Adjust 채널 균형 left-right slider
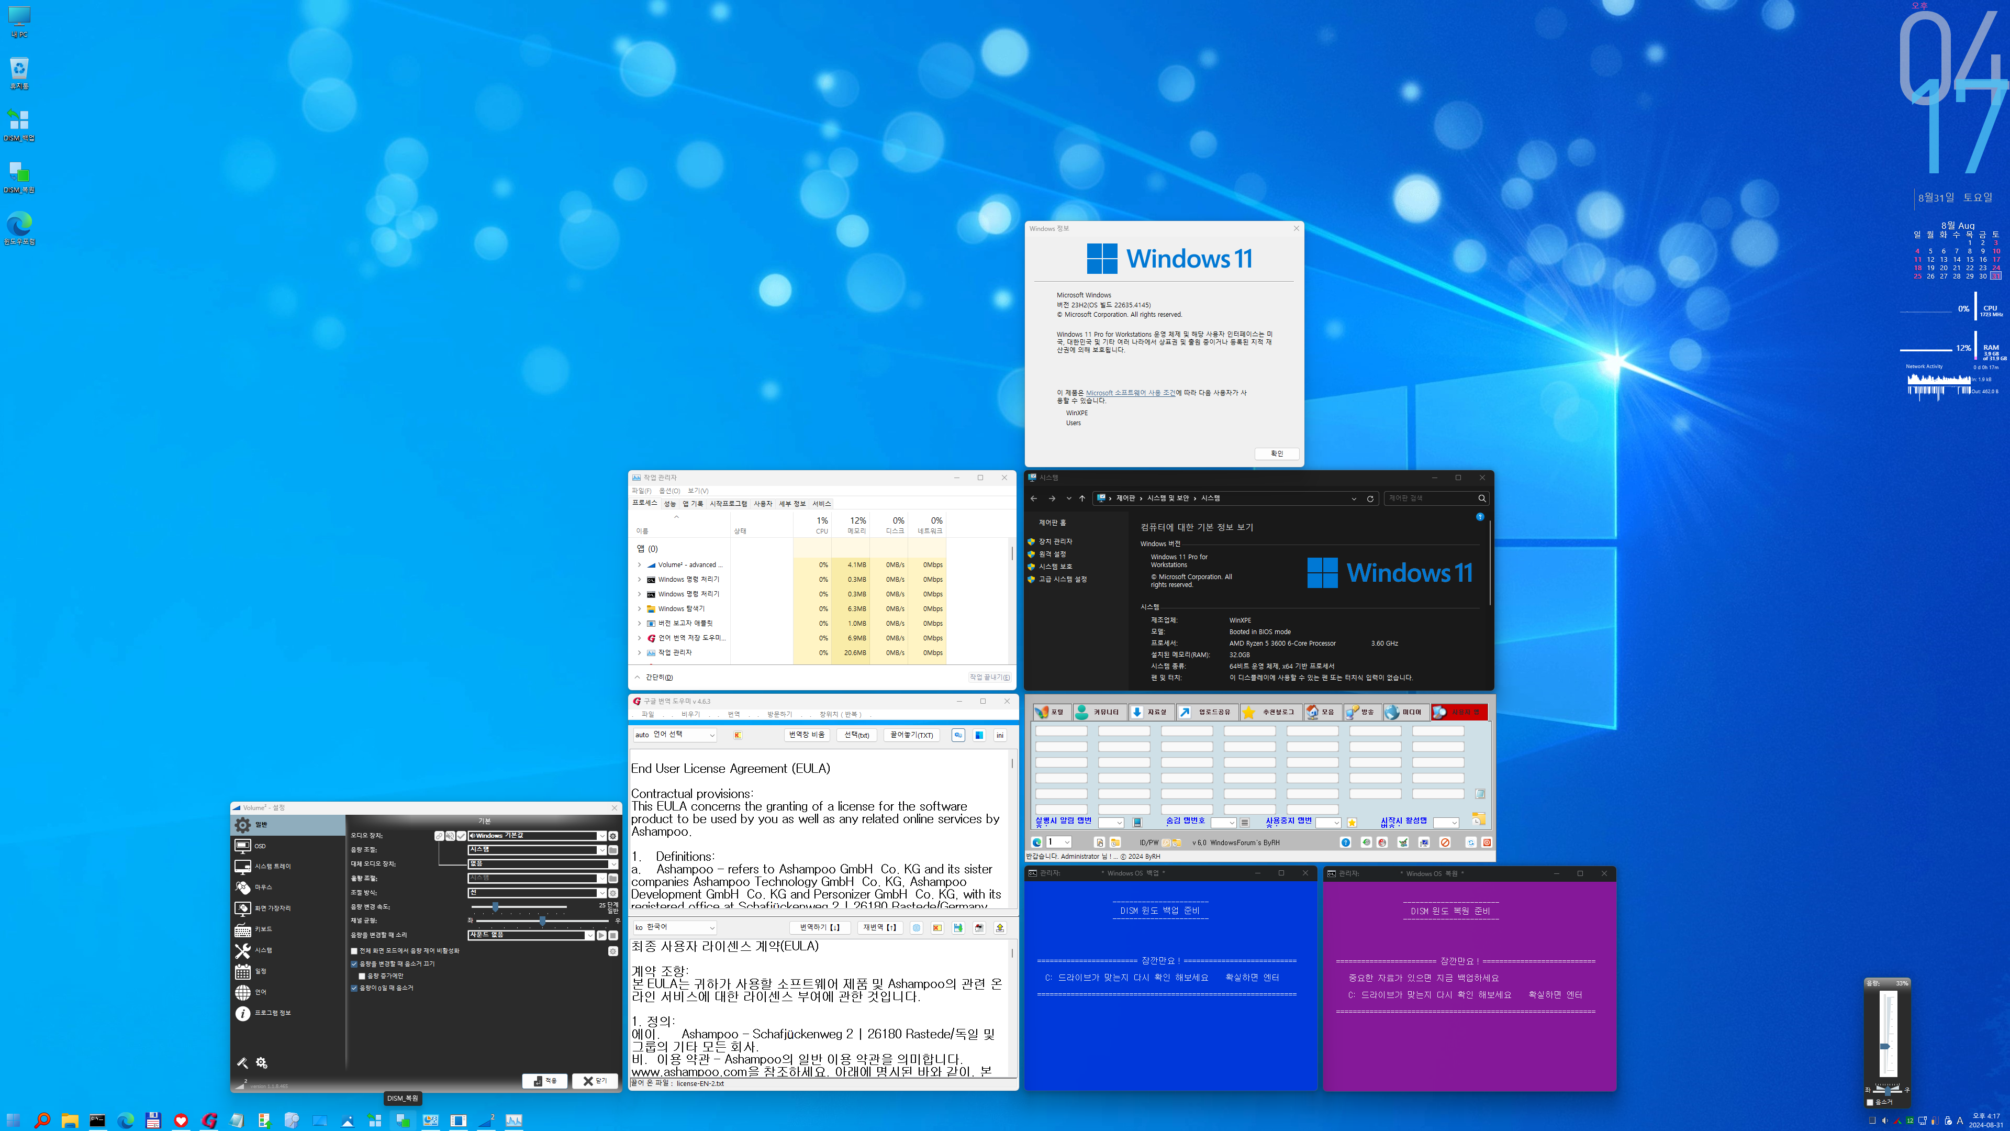Screen dimensions: 2010x1131 click(542, 921)
